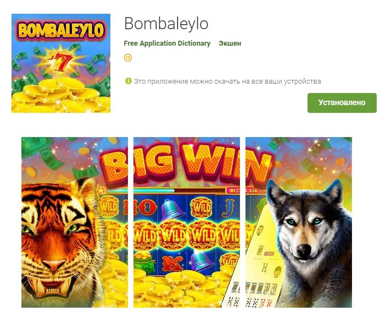
Task: Click the green money bag slot symbol
Action: point(144,262)
